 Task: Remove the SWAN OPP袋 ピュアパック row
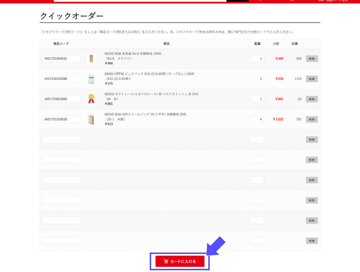coord(312,79)
